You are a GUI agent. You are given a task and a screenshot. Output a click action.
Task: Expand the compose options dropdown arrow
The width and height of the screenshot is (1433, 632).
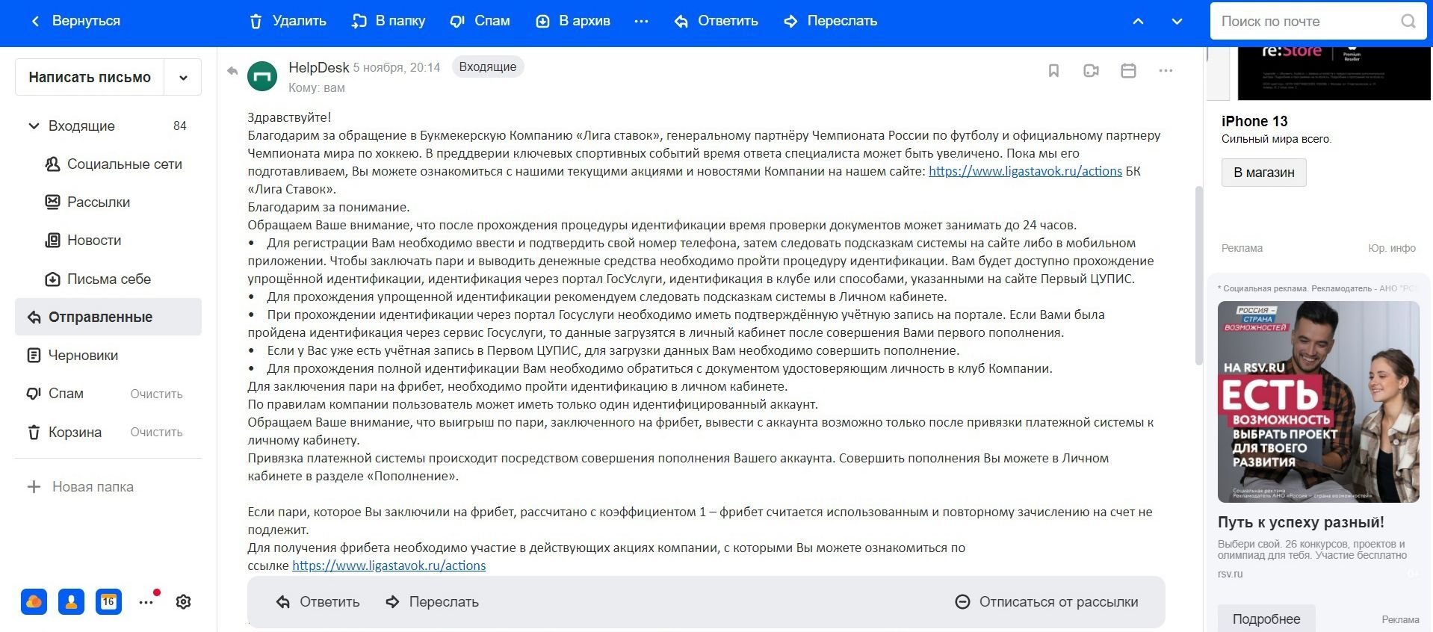(183, 78)
